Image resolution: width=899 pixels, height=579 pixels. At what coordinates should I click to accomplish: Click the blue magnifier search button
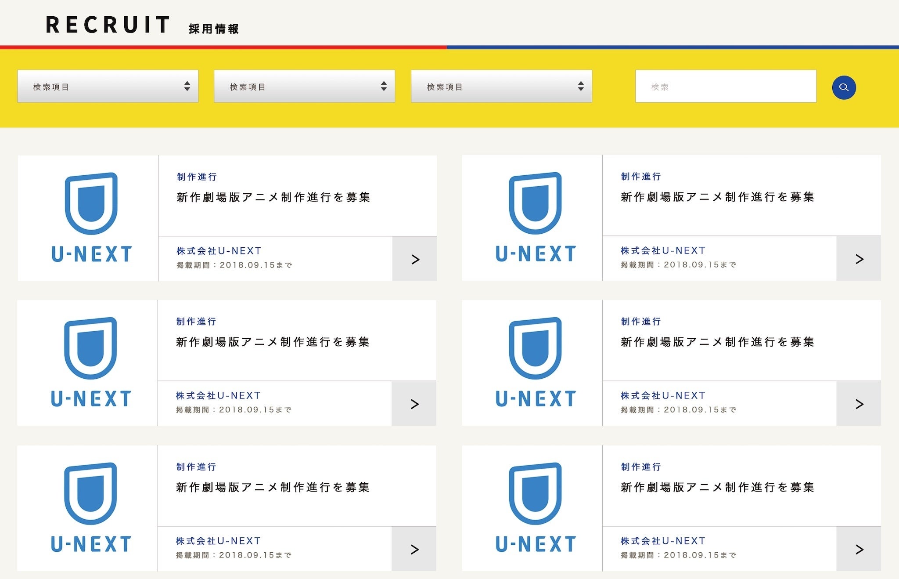[x=843, y=87]
